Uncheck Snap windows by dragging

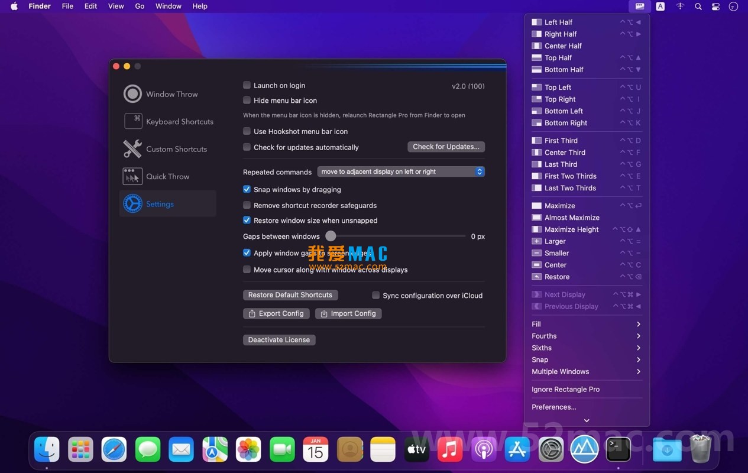pyautogui.click(x=247, y=190)
